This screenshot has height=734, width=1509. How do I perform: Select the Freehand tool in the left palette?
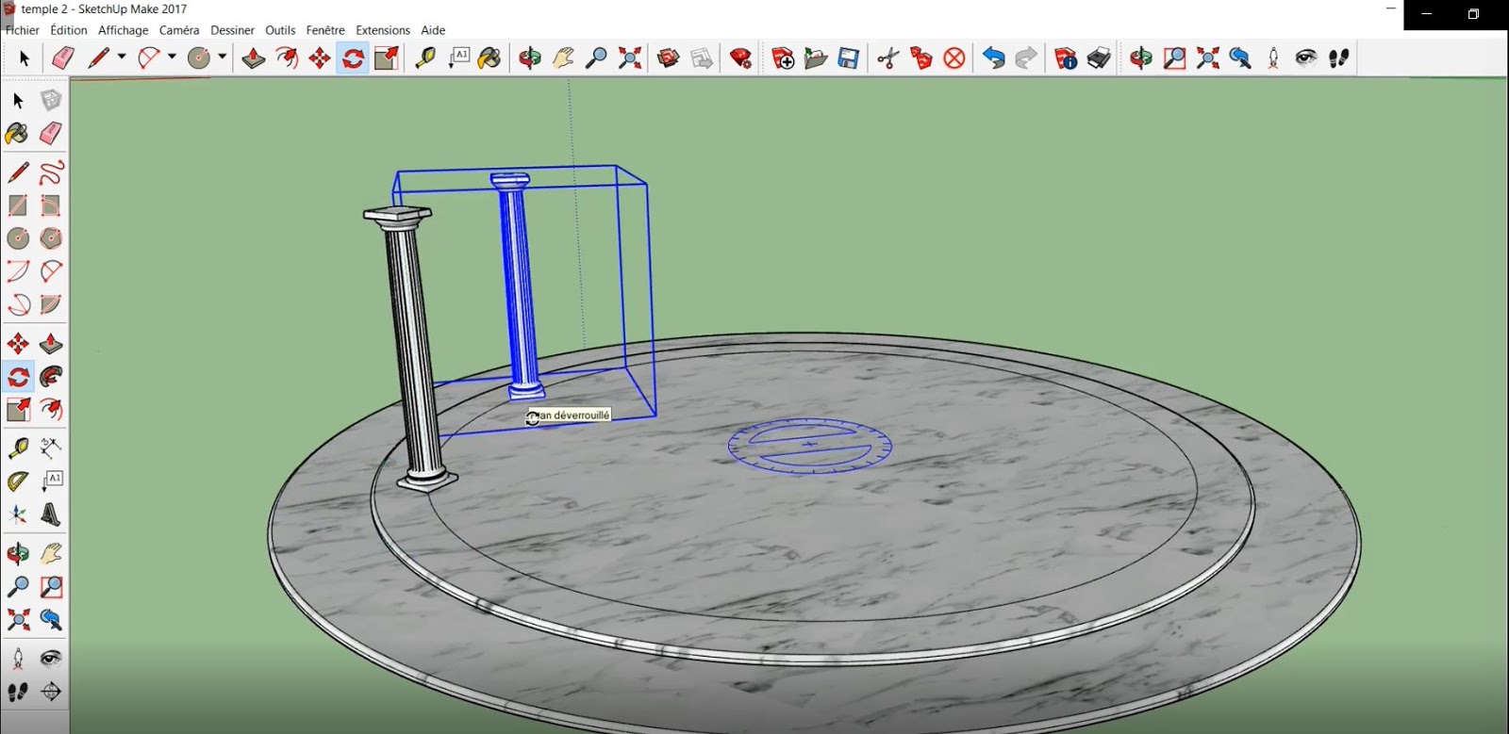[x=51, y=172]
